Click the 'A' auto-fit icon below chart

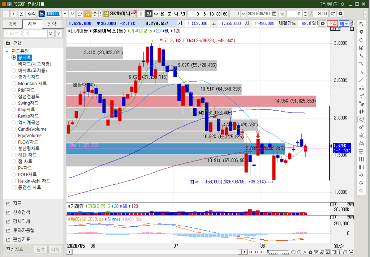[x=305, y=252]
